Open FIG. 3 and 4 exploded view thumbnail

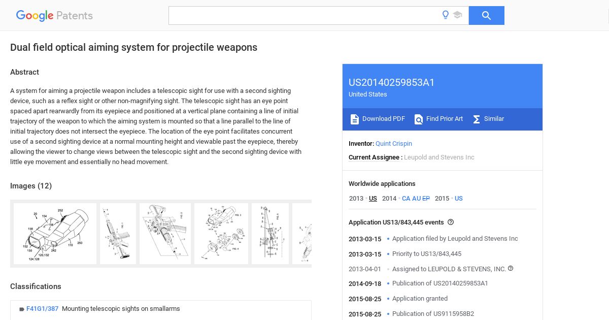[x=221, y=234]
